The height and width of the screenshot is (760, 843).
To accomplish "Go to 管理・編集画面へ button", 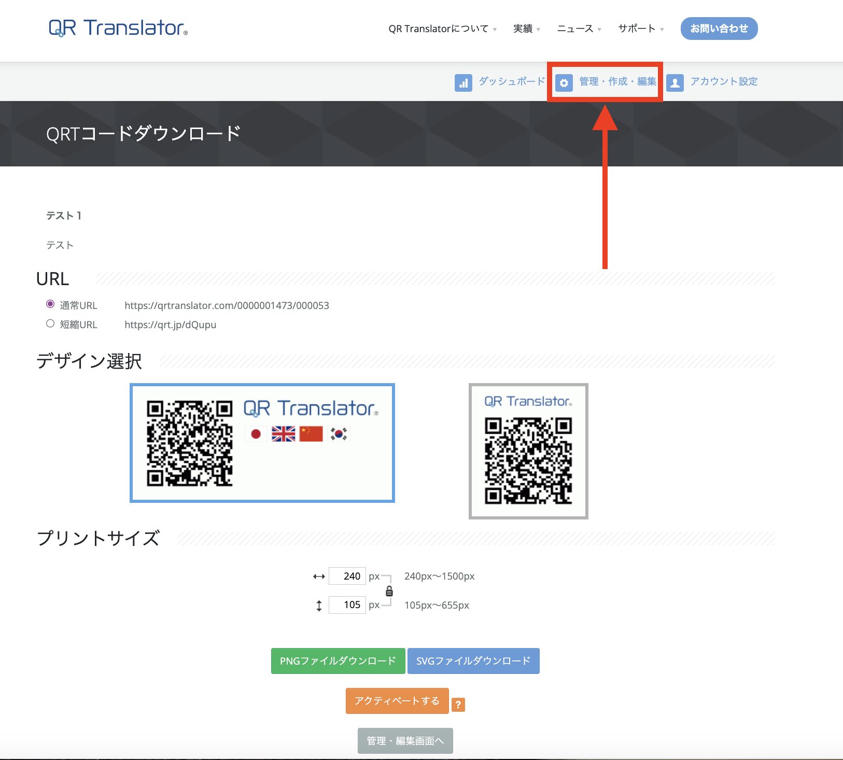I will tap(405, 741).
